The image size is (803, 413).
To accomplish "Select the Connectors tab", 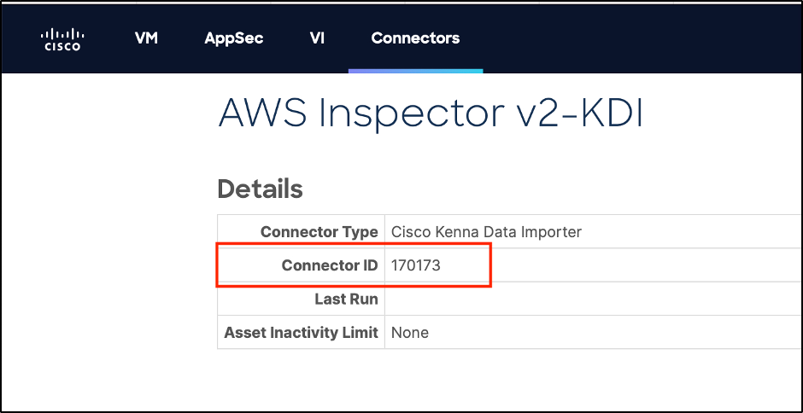I will [415, 38].
